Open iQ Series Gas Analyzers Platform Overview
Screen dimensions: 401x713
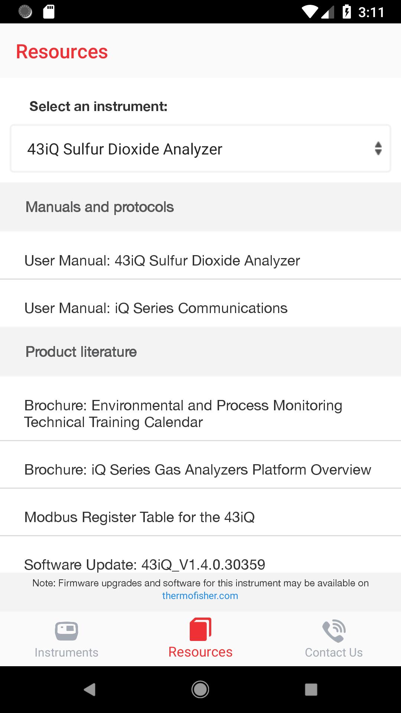(200, 470)
